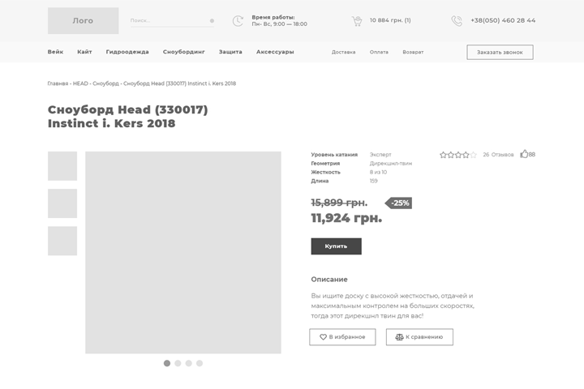Screen dimensions: 584x389
Task: Add to favorites with heart button
Action: [342, 337]
